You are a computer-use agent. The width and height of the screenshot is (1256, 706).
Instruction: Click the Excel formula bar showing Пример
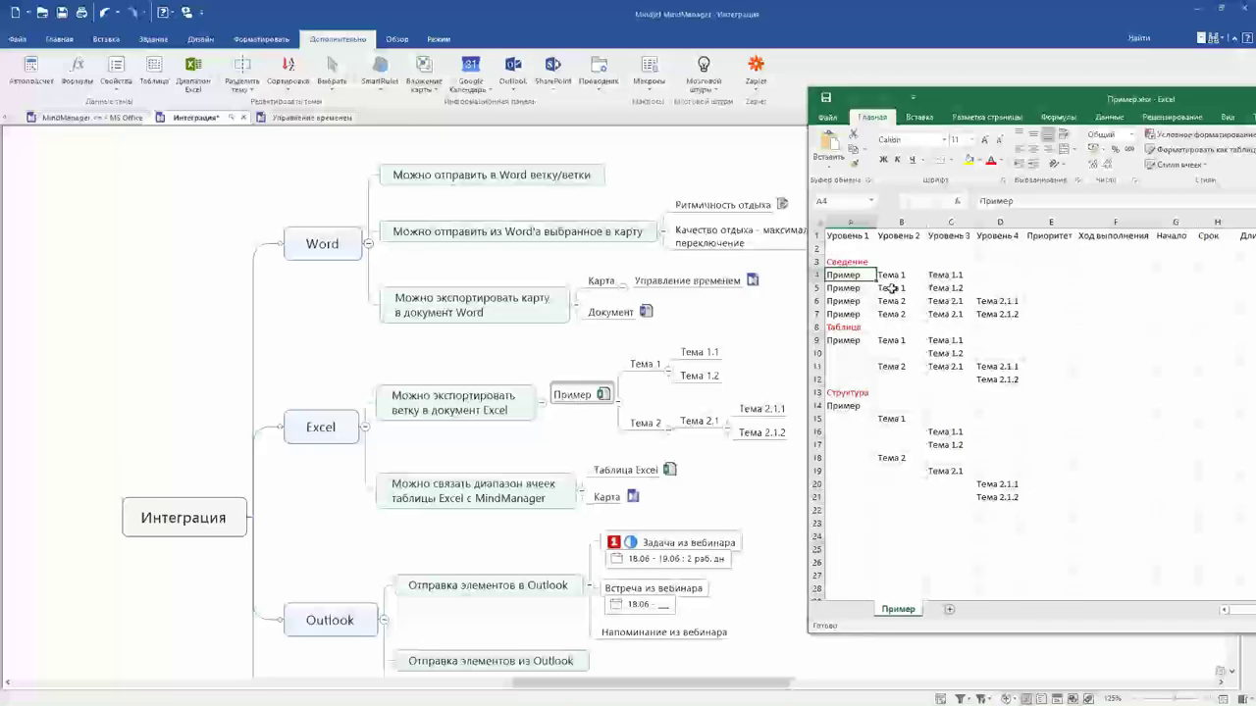(x=1116, y=201)
